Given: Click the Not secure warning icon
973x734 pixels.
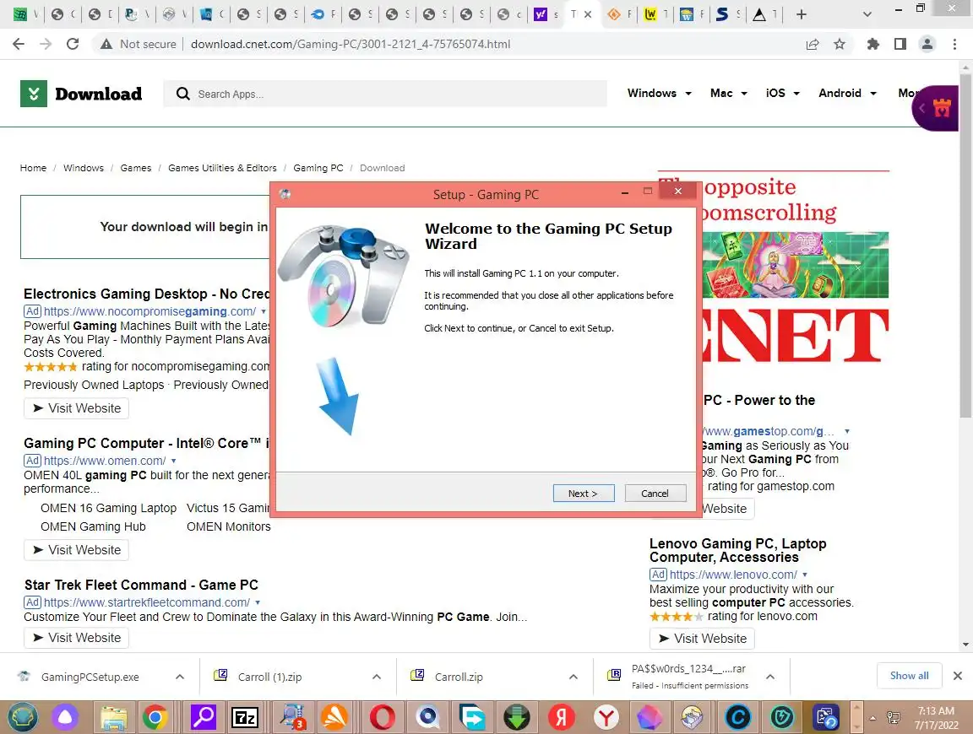Looking at the screenshot, I should [x=106, y=44].
